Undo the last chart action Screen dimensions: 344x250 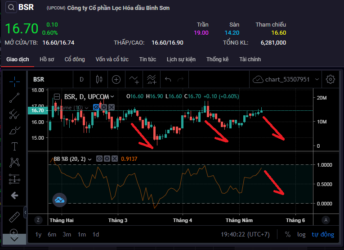pos(168,79)
